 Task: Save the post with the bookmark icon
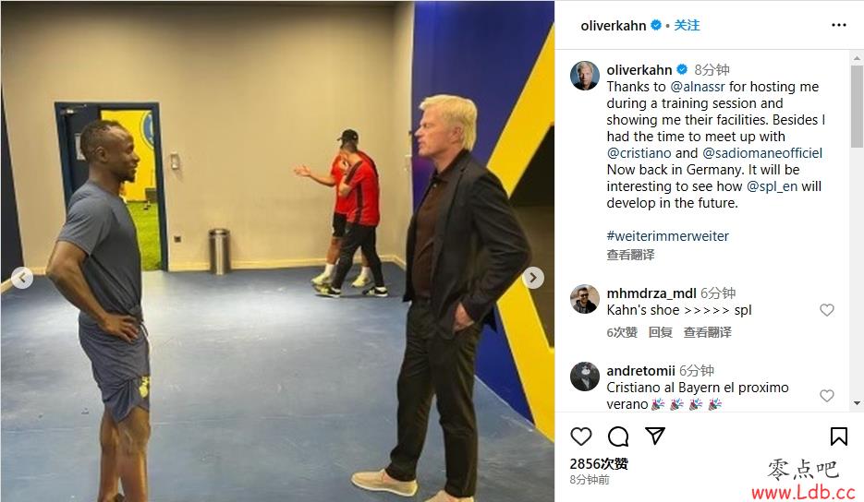pos(839,436)
